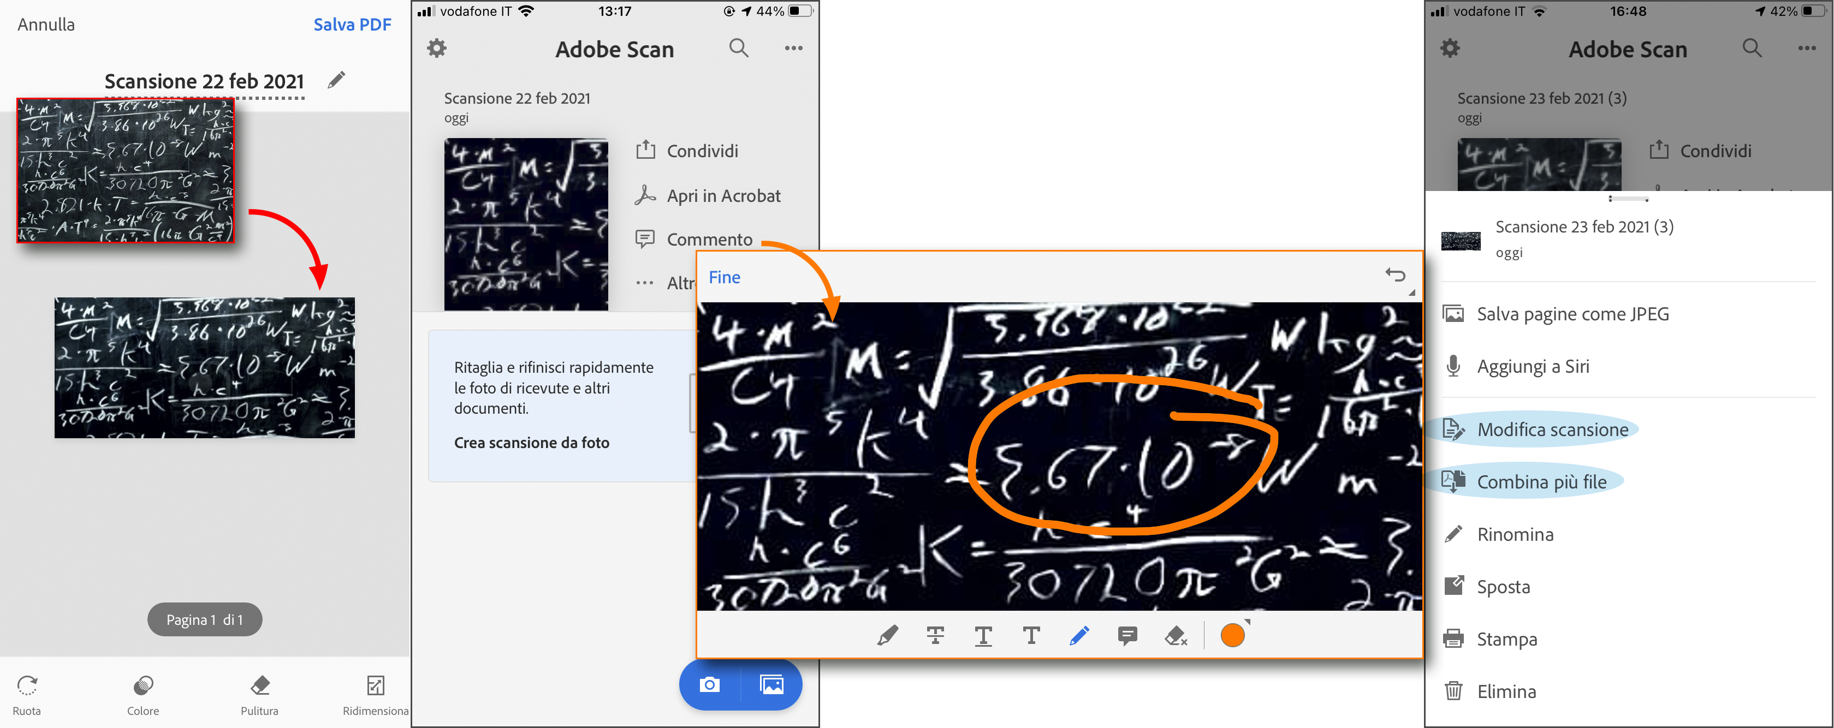Image resolution: width=1834 pixels, height=728 pixels.
Task: Click the undo arrow in the comment editor
Action: (1394, 275)
